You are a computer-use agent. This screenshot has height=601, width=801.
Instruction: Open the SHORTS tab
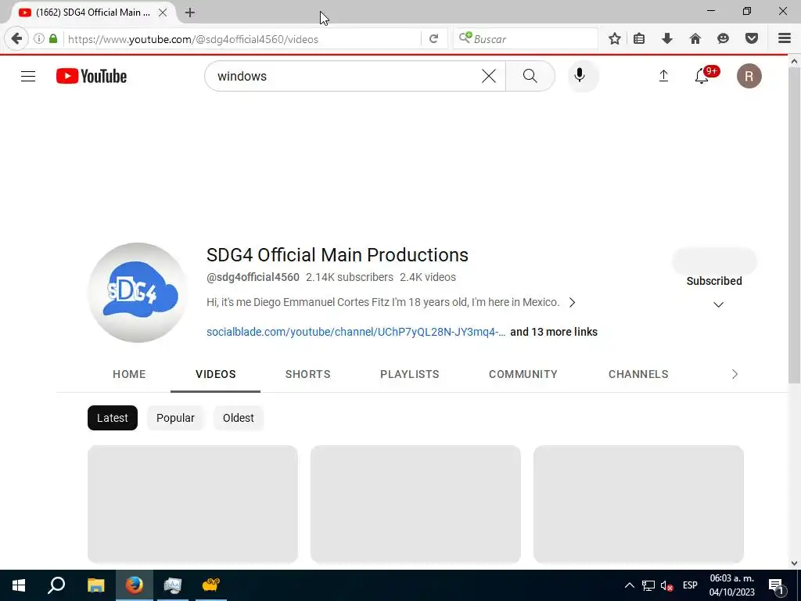coord(308,374)
